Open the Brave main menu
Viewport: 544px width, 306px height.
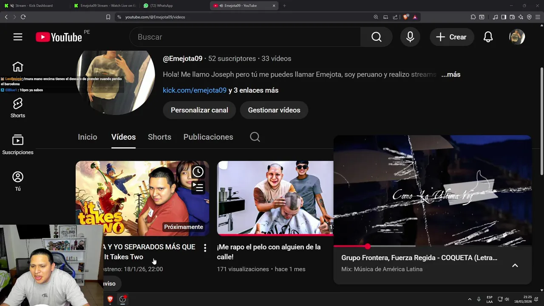point(538,17)
